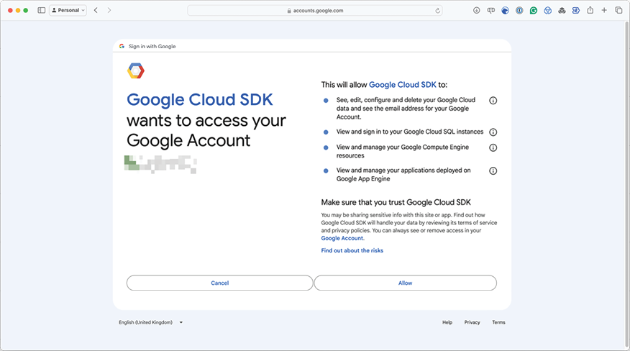The image size is (630, 351).
Task: Change language from English (United Kingdom)
Action: tap(150, 322)
